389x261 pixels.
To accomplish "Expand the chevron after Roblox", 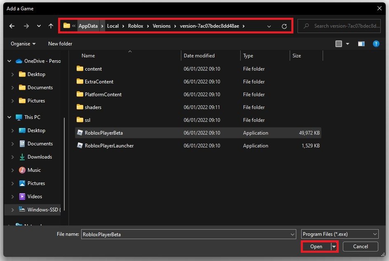I will point(148,26).
